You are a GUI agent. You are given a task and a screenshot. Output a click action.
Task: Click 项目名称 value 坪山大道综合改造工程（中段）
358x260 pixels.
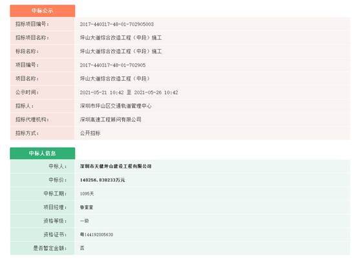point(115,79)
